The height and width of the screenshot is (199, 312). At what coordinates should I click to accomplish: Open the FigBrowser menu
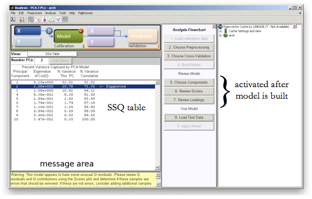(x=85, y=13)
